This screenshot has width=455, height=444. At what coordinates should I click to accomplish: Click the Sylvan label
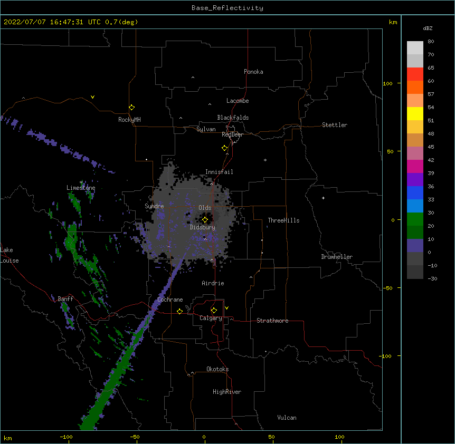[206, 129]
